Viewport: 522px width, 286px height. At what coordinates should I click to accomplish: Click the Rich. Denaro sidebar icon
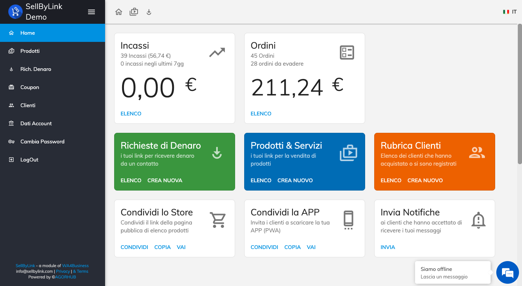(11, 69)
